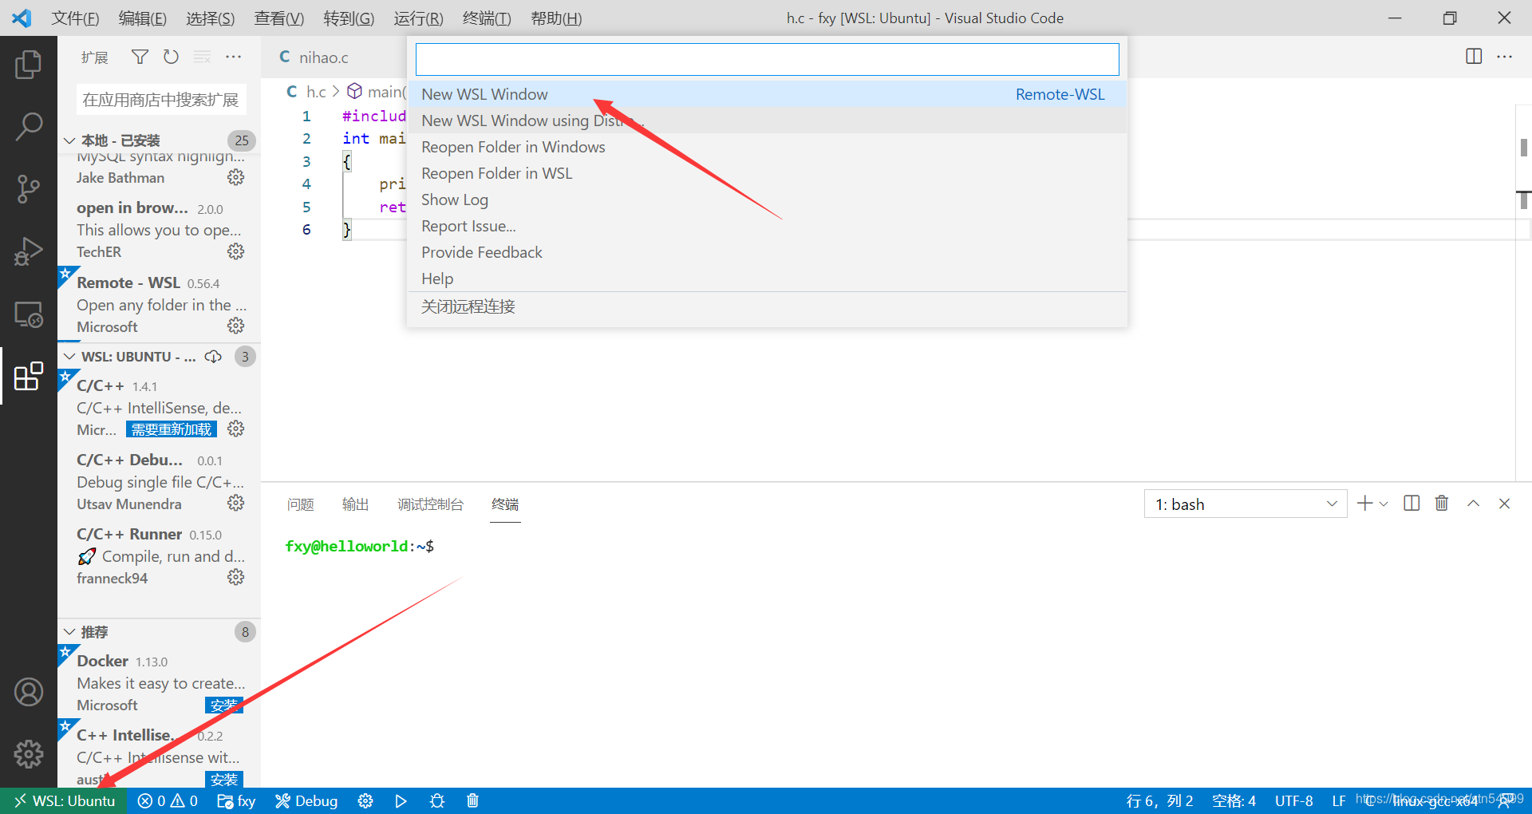This screenshot has width=1532, height=814.
Task: Open the 1: bash terminal selector dropdown
Action: 1246,504
